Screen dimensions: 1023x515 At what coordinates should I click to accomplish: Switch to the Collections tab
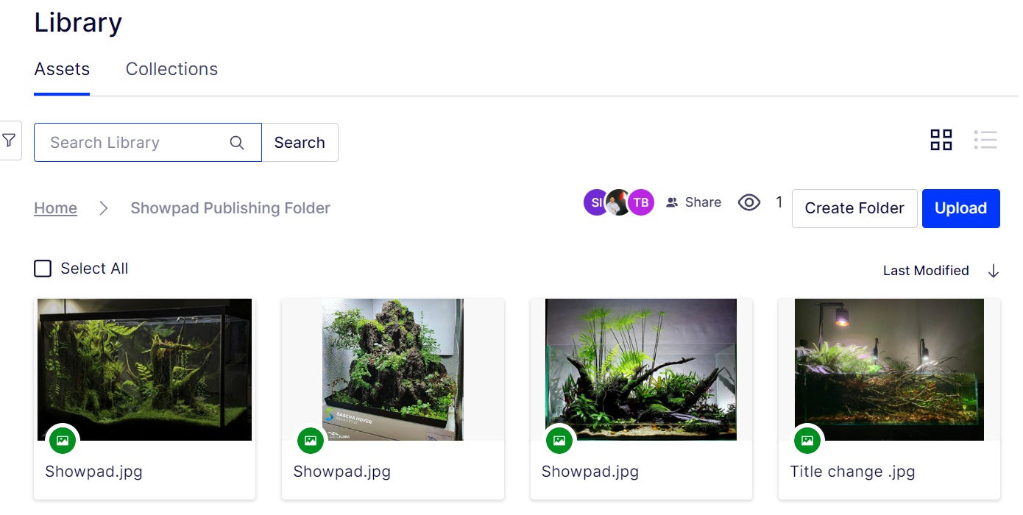(171, 68)
